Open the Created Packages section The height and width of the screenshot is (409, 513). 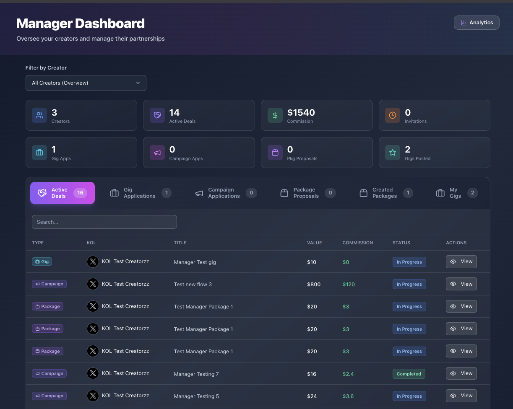[384, 193]
